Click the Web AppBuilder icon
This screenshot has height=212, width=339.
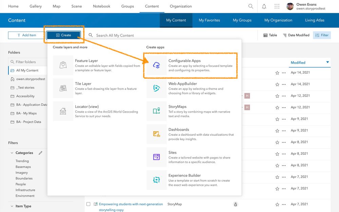tap(156, 88)
